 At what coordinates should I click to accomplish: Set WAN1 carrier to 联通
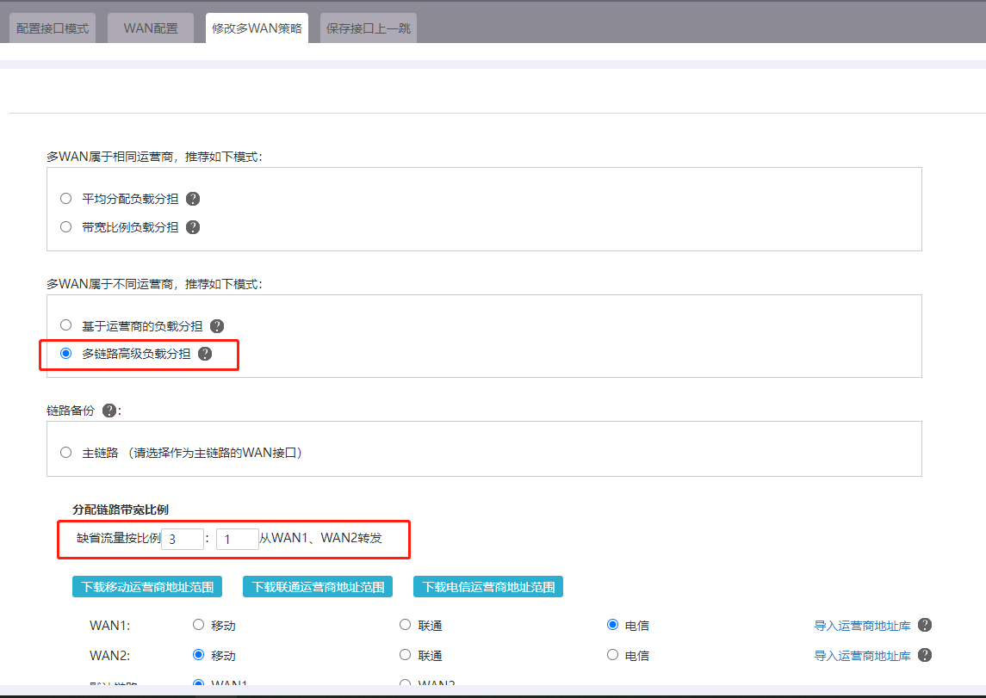click(406, 625)
